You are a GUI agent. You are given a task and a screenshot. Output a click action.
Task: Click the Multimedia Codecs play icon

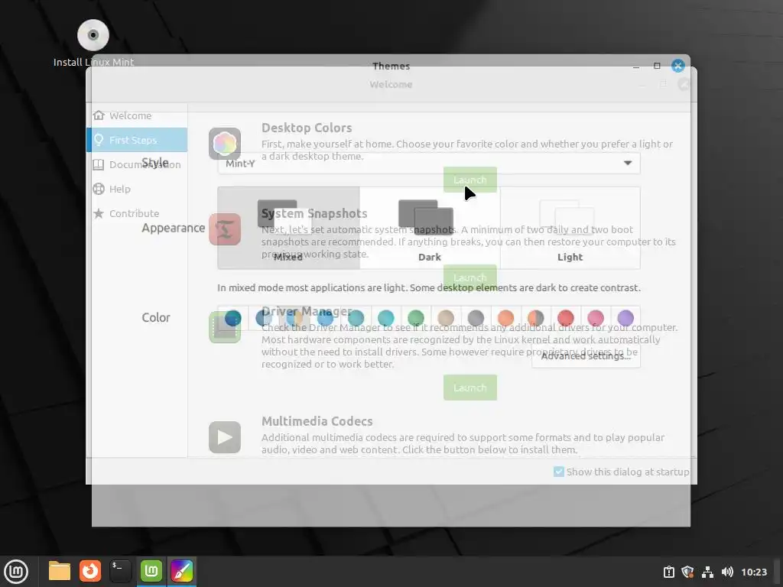225,437
